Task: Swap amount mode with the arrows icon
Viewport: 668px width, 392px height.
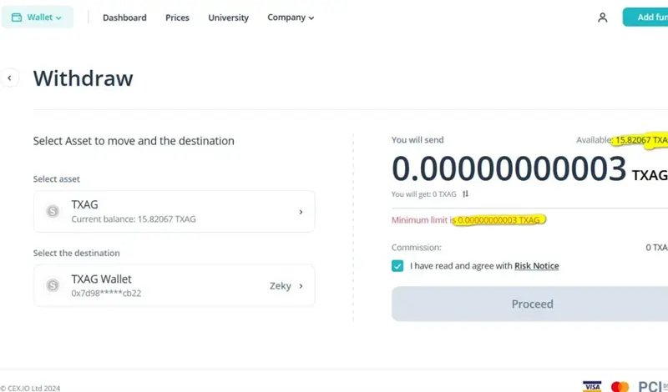Action: pos(465,194)
